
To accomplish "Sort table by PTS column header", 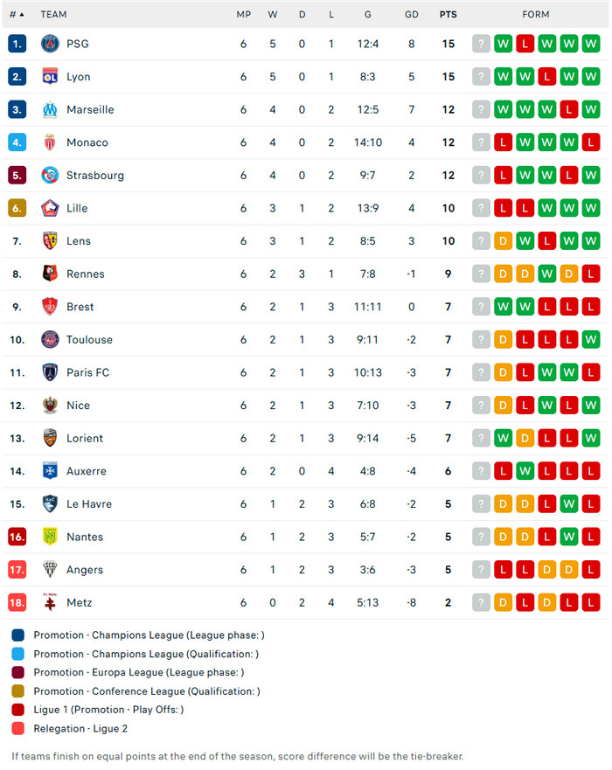I will tap(448, 15).
